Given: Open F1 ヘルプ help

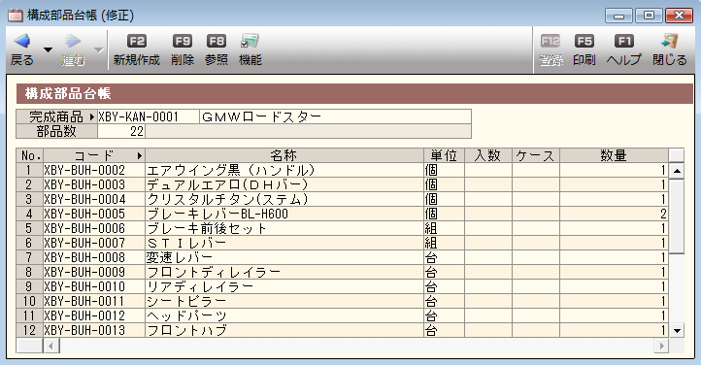Looking at the screenshot, I should 624,50.
